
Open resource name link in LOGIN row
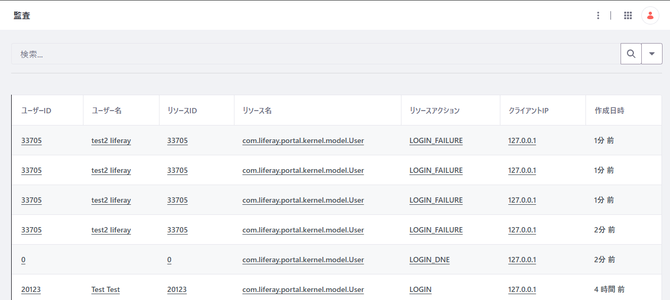303,289
